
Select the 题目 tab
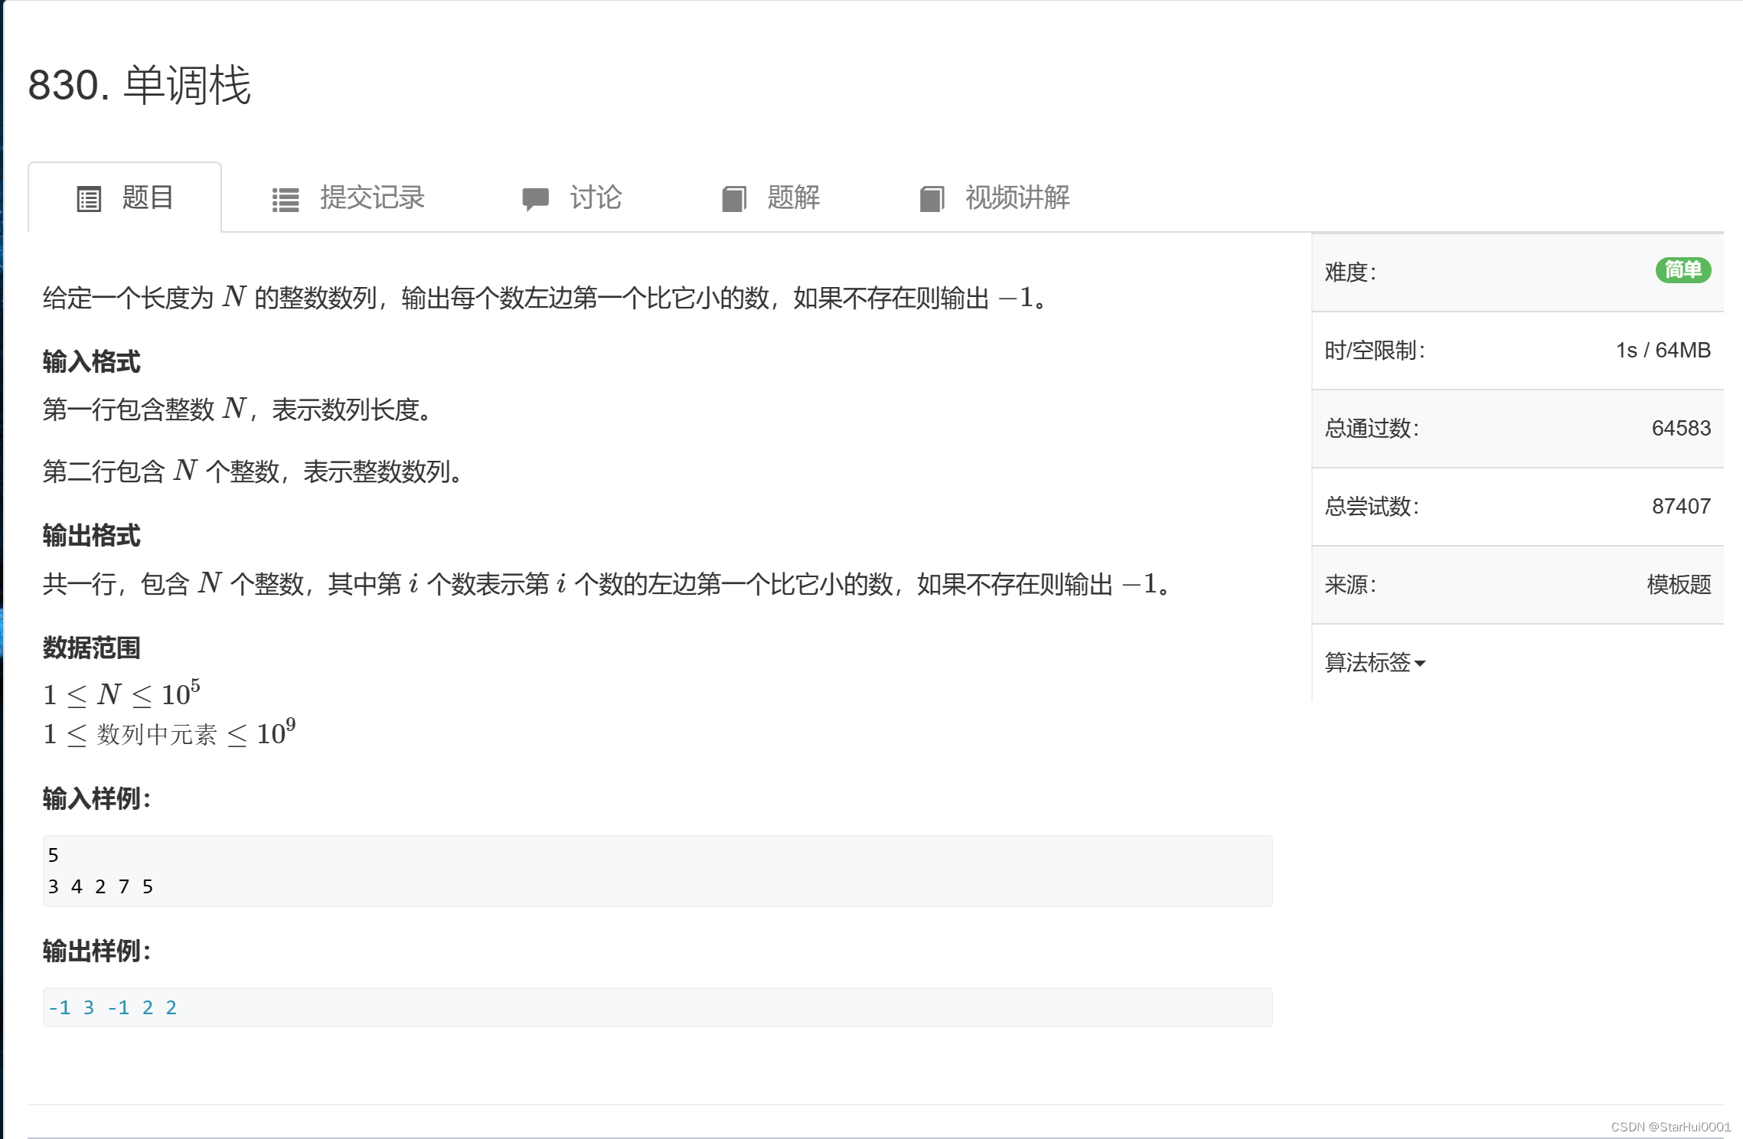(x=146, y=198)
